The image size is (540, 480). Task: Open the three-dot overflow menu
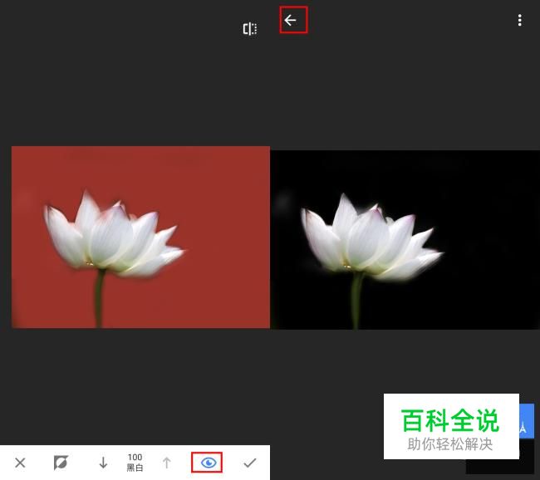pyautogui.click(x=520, y=20)
